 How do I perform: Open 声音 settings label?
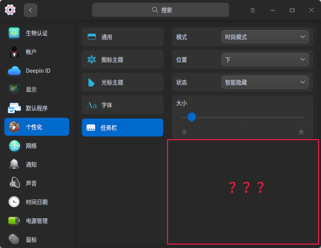point(31,183)
